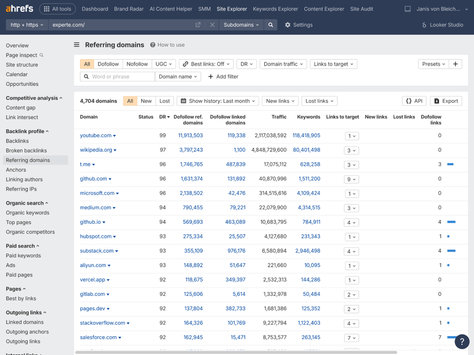Viewport: 474px width, 355px height.
Task: Click the Ahrefs logo
Action: click(x=20, y=9)
